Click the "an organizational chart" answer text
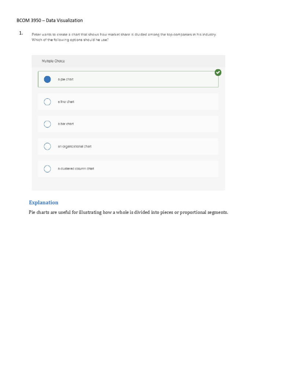The width and height of the screenshot is (282, 376). 75,147
